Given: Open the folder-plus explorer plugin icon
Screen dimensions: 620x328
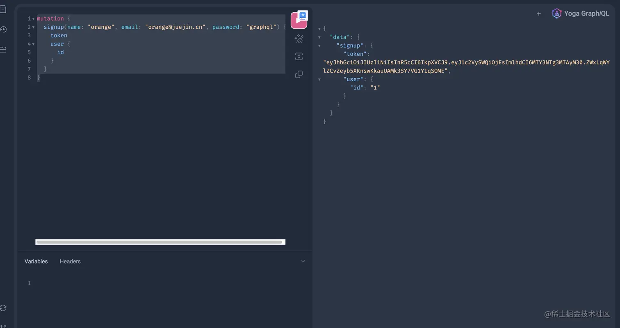Looking at the screenshot, I should coord(3,50).
